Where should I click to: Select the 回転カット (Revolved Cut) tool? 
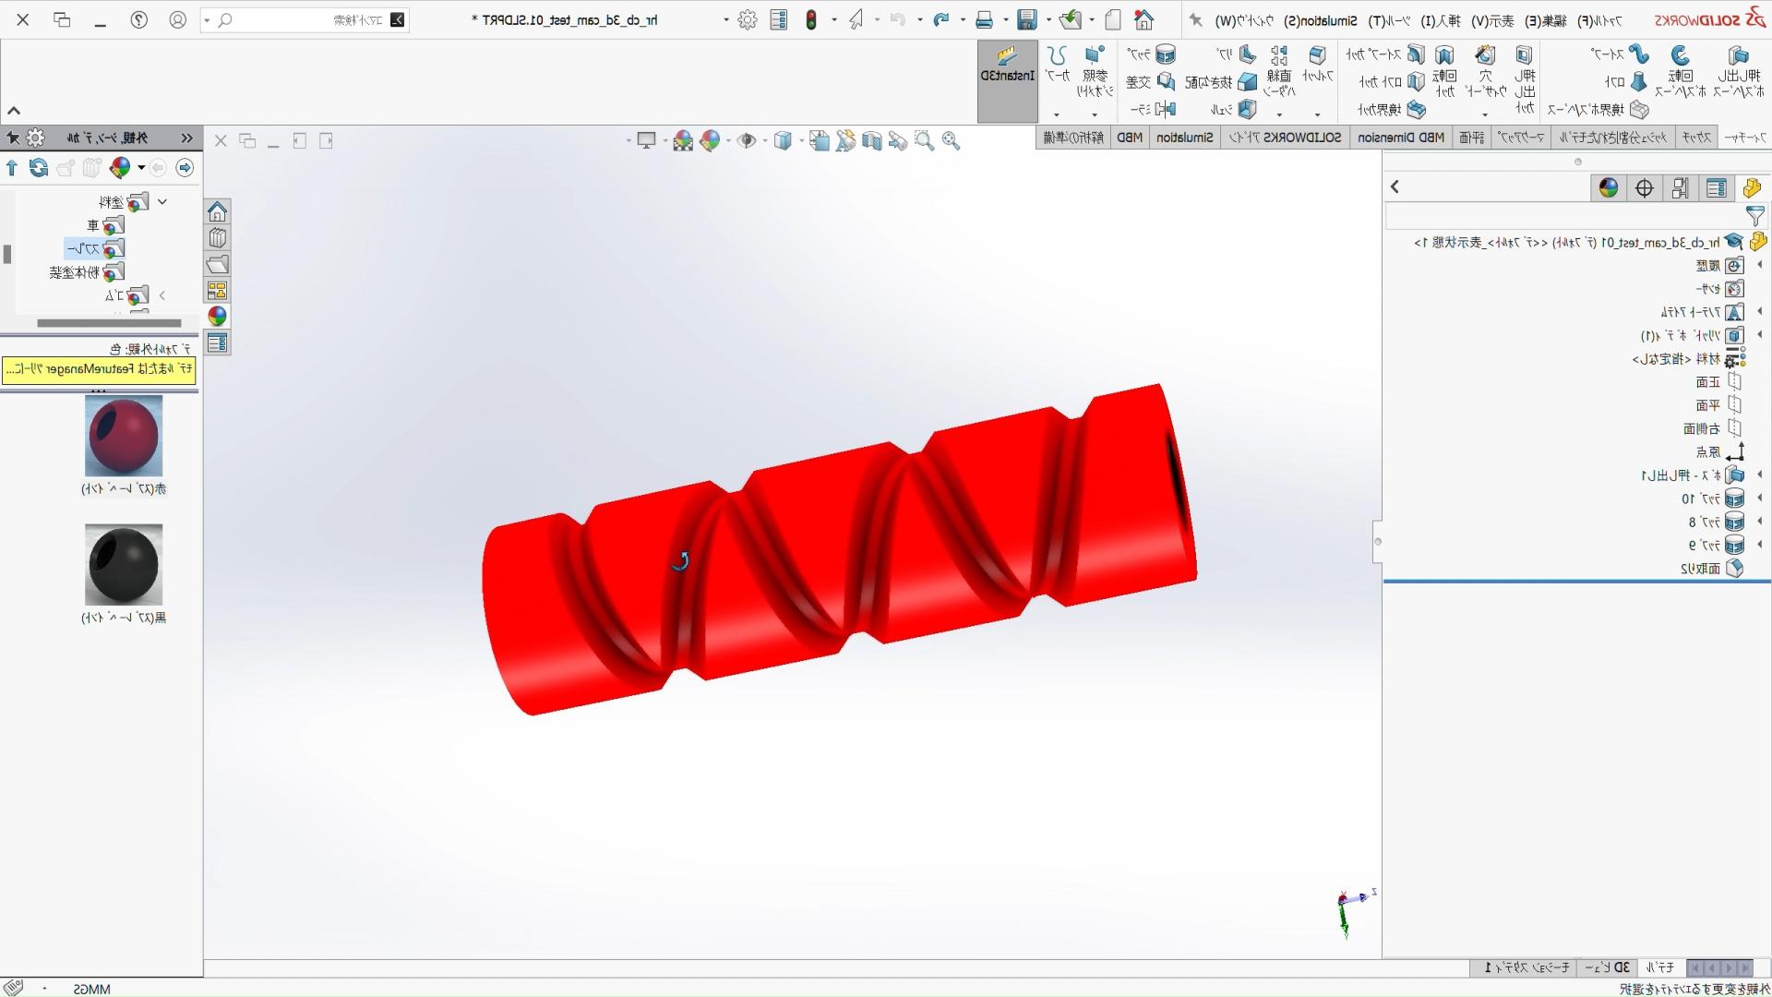(x=1444, y=72)
